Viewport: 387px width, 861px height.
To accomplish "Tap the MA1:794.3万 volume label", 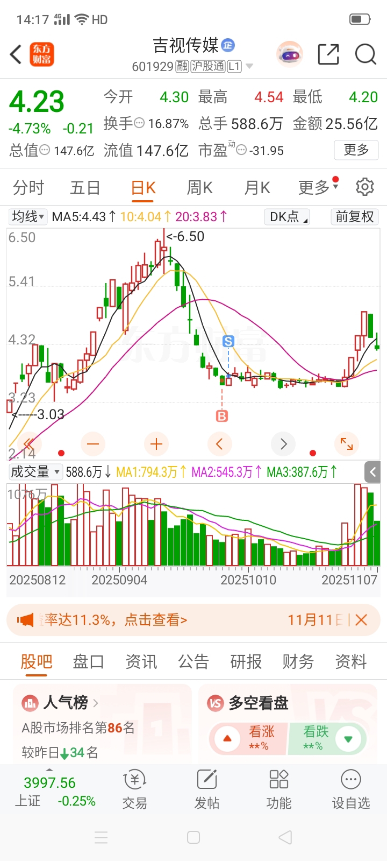I will point(151,472).
